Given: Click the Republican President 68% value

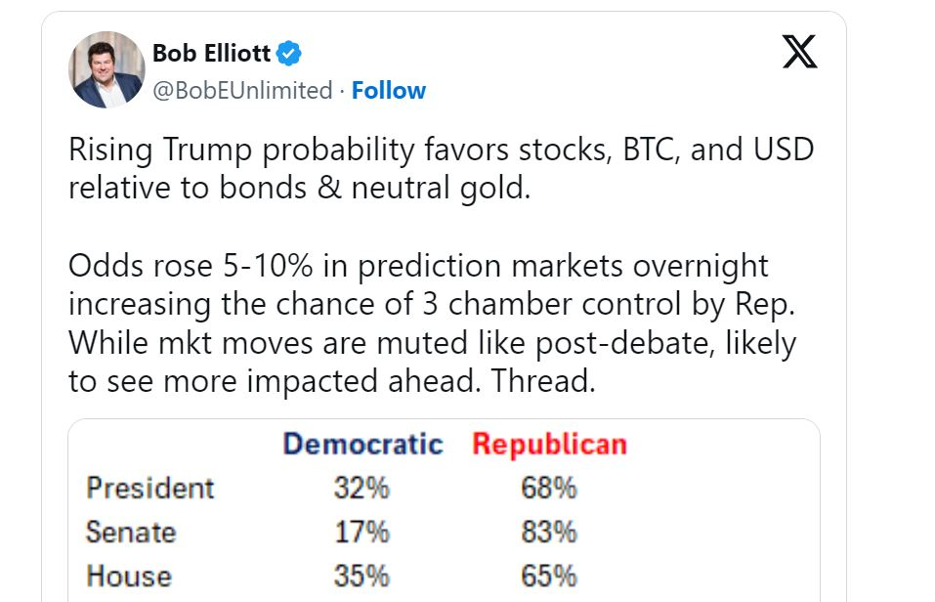Looking at the screenshot, I should [549, 488].
